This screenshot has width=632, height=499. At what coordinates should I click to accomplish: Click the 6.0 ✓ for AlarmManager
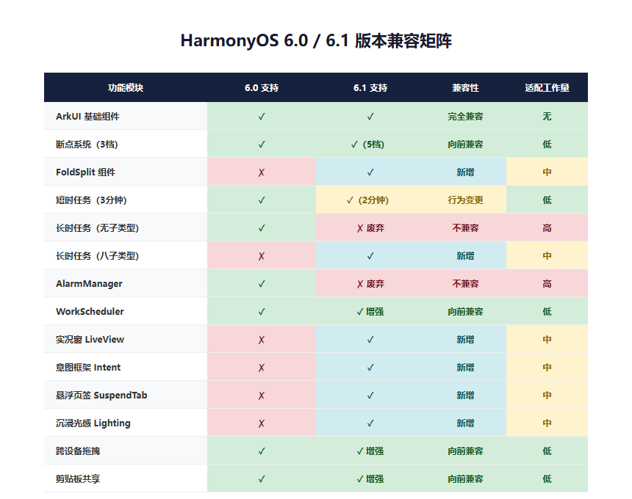(x=262, y=284)
